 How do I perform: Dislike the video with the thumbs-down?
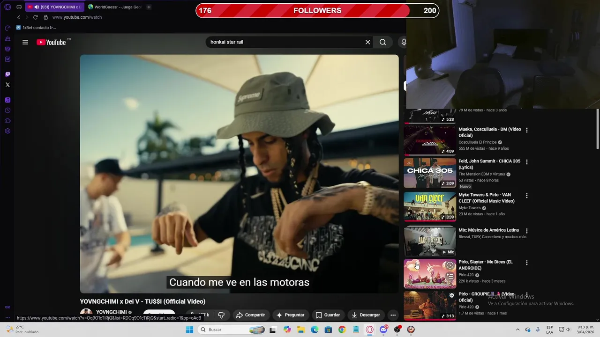(221, 315)
